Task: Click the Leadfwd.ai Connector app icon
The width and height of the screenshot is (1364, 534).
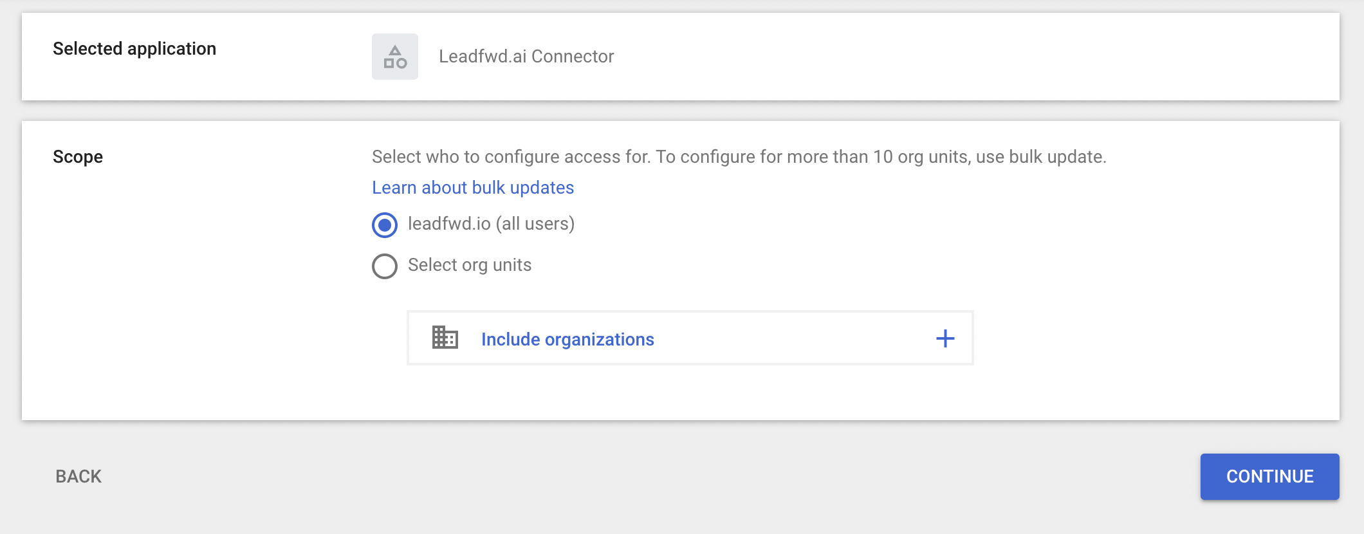Action: (394, 57)
